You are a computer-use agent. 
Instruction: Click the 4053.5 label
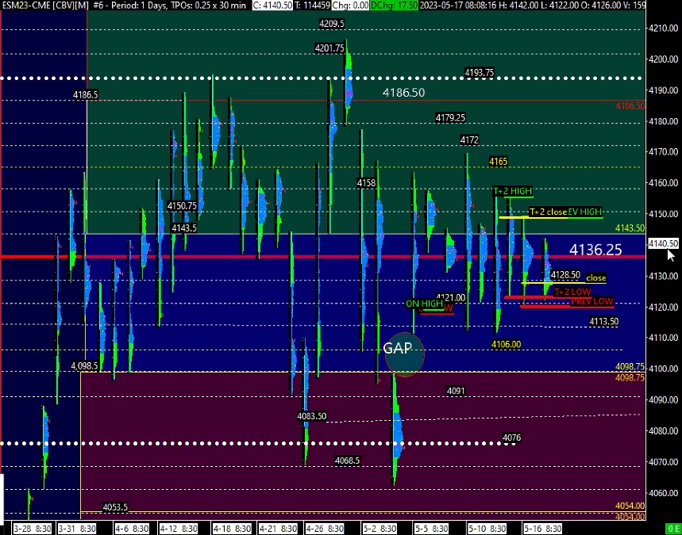[x=115, y=507]
